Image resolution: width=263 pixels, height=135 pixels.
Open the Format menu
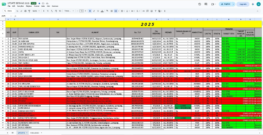(36, 6)
